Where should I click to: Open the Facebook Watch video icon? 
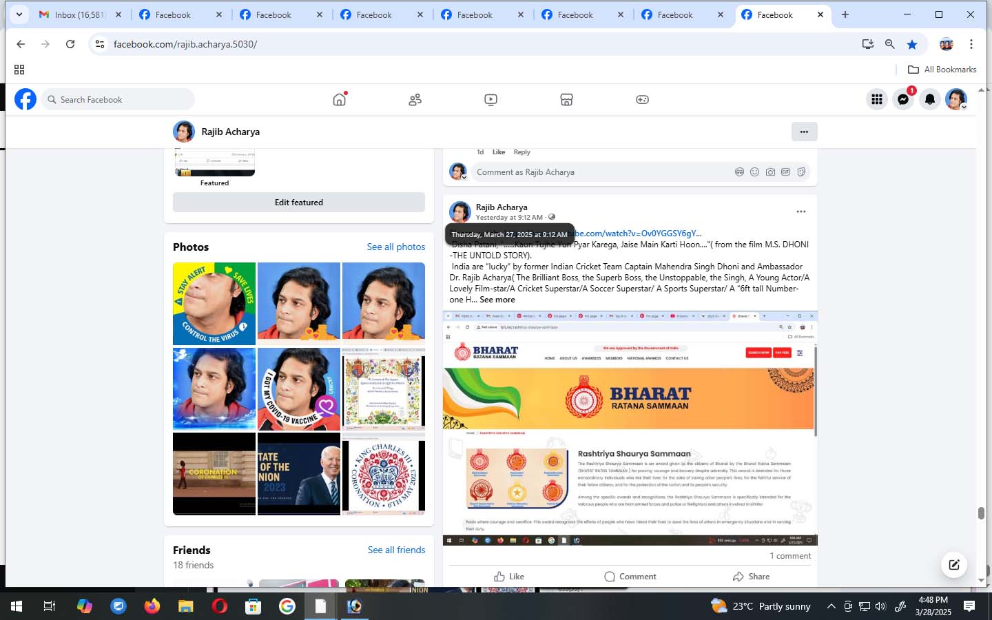point(490,100)
